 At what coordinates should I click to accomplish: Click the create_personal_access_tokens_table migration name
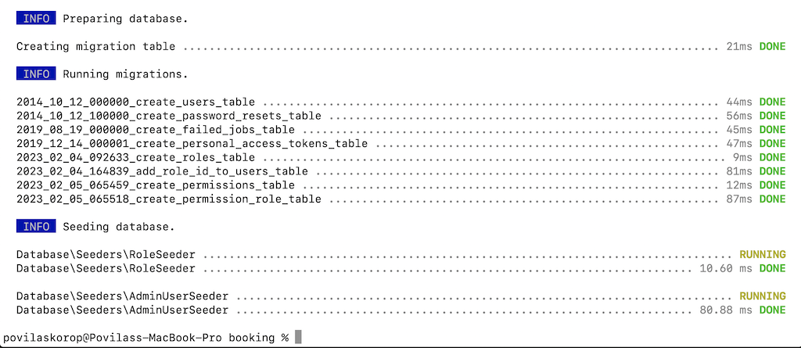tap(192, 144)
